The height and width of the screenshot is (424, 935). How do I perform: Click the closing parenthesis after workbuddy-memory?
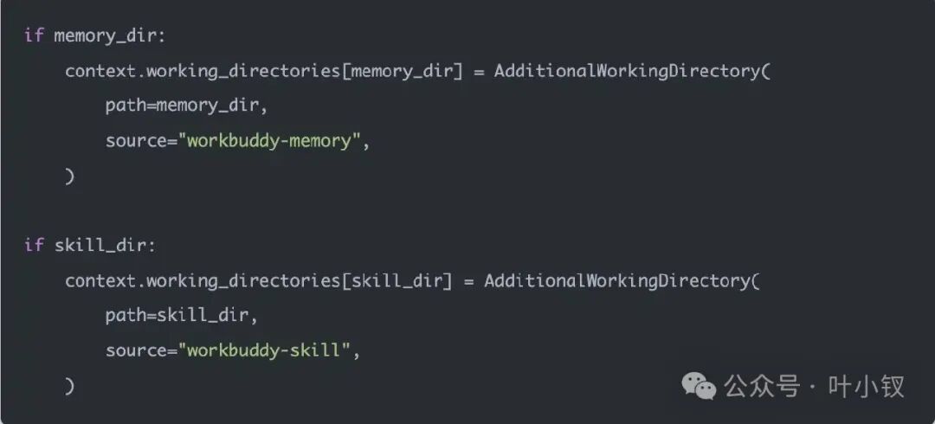click(70, 177)
